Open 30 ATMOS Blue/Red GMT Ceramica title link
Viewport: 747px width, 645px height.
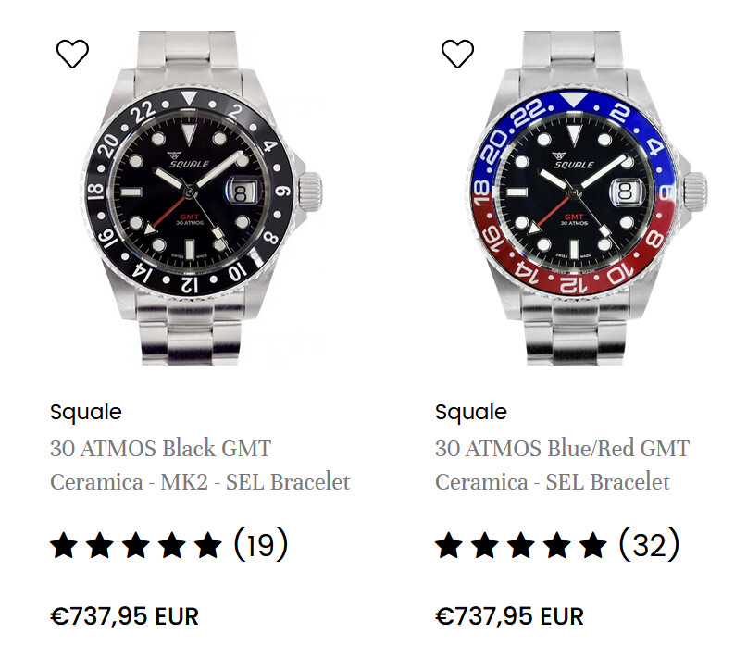(562, 465)
